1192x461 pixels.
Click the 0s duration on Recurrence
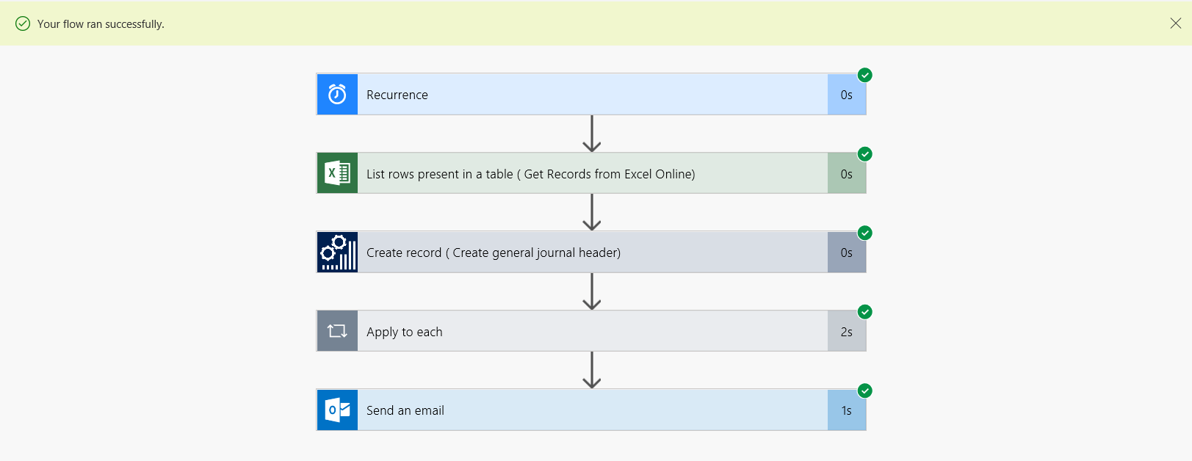pos(846,94)
